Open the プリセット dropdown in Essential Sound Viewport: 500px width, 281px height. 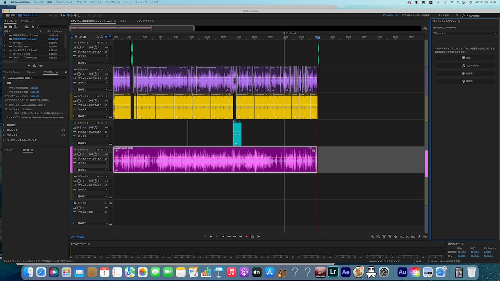coord(471,33)
